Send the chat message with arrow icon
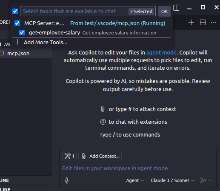 tap(203, 180)
